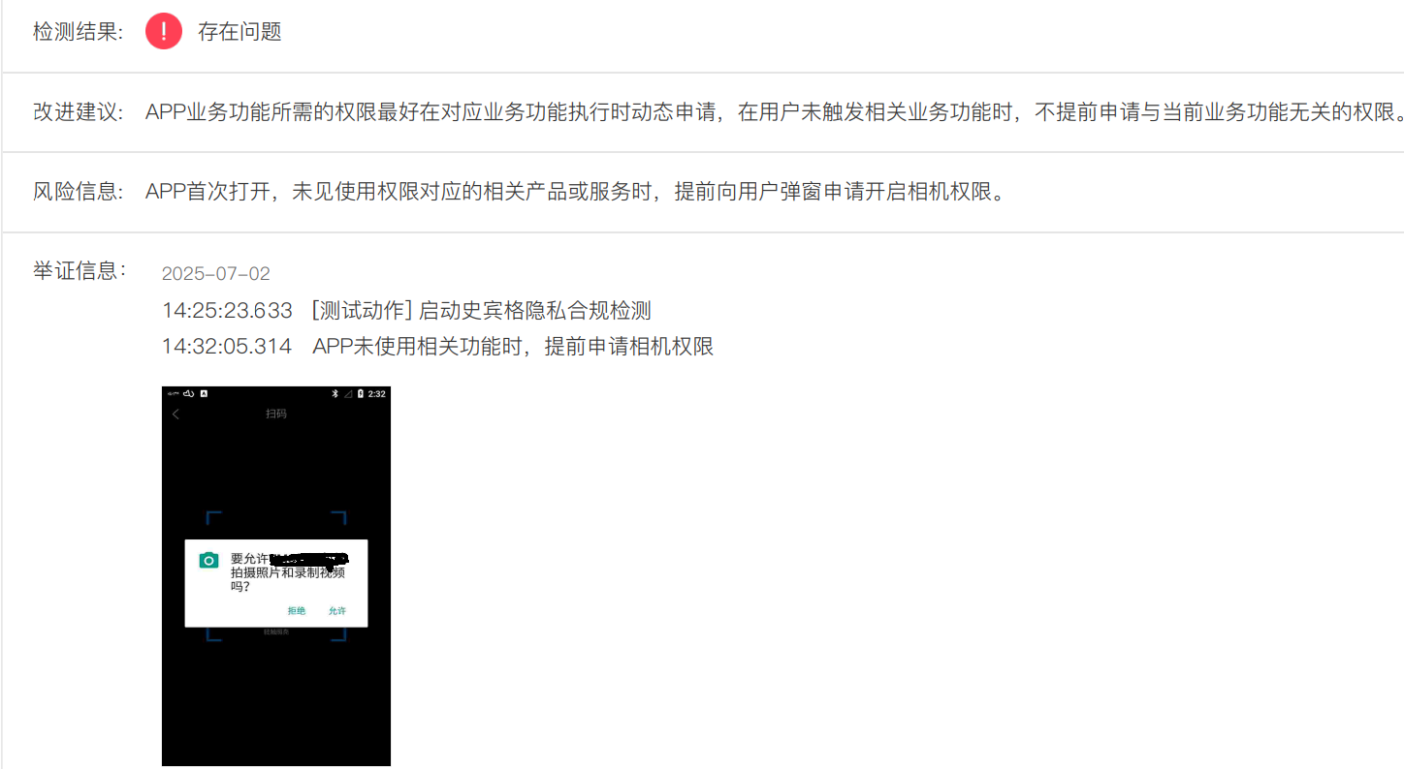Screen dimensions: 1404x769
Task: Click the 风险信息 label
Action: [x=78, y=191]
